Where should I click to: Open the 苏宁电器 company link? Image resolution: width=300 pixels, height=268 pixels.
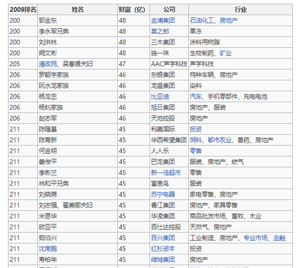[x=163, y=194]
